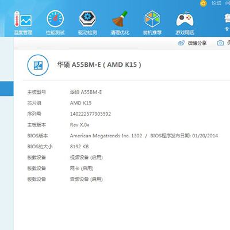Click 主板型号 label
Viewport: 230px width, 230px height.
point(37,92)
